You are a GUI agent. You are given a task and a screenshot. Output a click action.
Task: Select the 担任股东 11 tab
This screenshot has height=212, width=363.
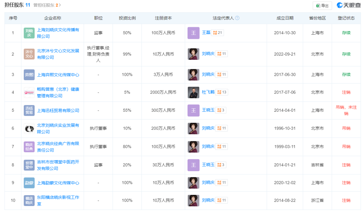coord(17,5)
